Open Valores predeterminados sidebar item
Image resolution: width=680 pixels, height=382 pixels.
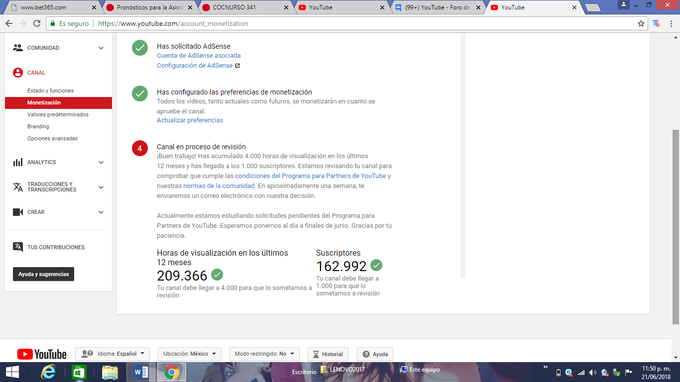coord(58,114)
